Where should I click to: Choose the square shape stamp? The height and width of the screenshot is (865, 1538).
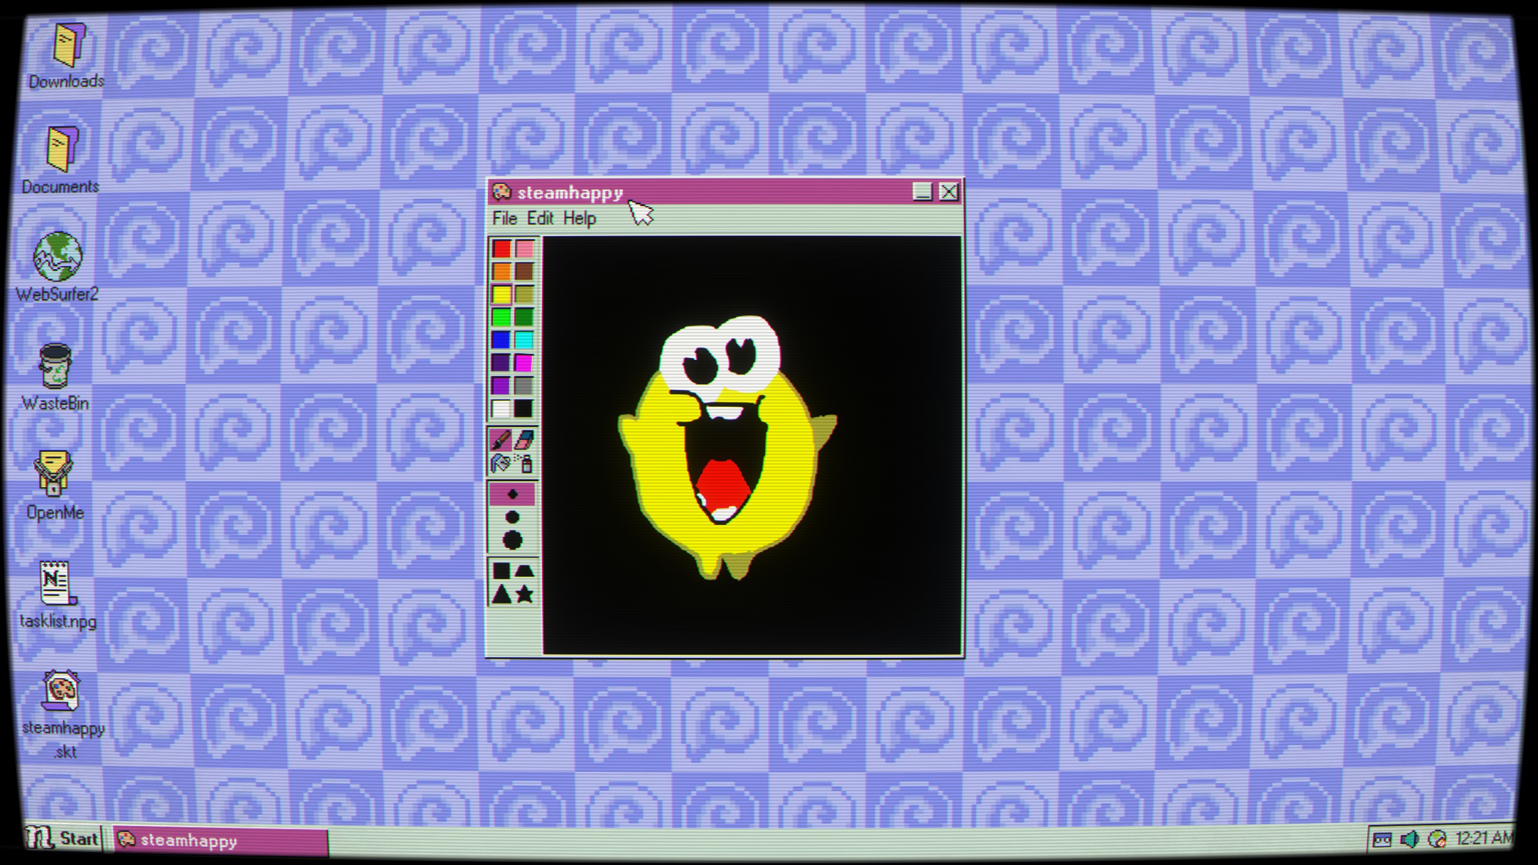pyautogui.click(x=501, y=571)
